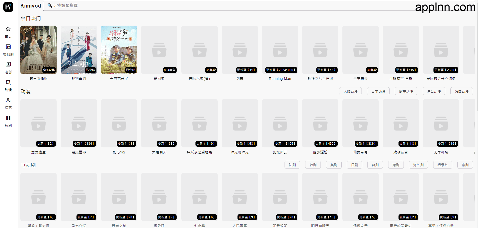
Task: Choose the 纪录片 category tag
Action: click(443, 165)
